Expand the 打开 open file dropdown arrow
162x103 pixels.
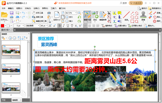(4, 22)
